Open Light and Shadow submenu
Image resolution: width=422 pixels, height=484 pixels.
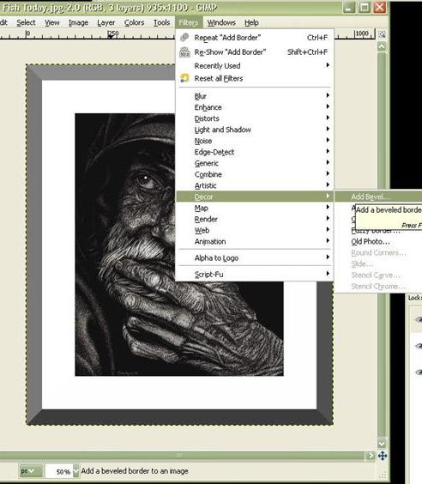click(x=255, y=130)
